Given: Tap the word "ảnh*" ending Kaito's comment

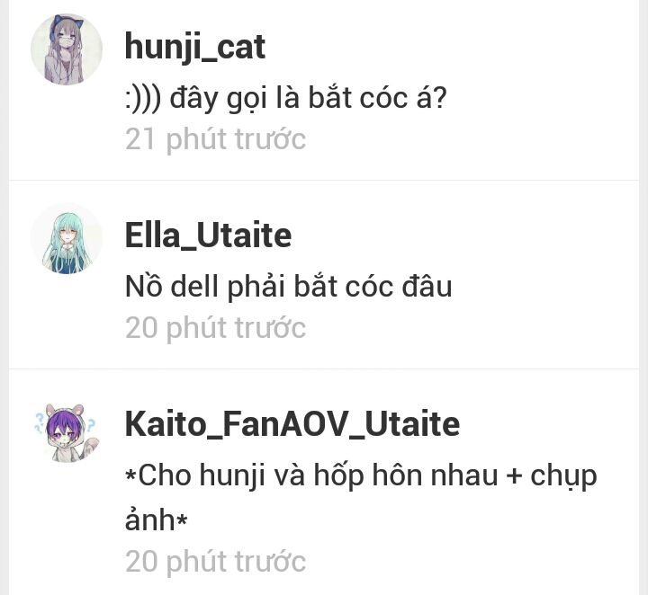Looking at the screenshot, I should pos(157,520).
